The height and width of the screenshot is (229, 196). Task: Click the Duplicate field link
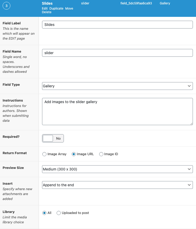tap(56, 9)
